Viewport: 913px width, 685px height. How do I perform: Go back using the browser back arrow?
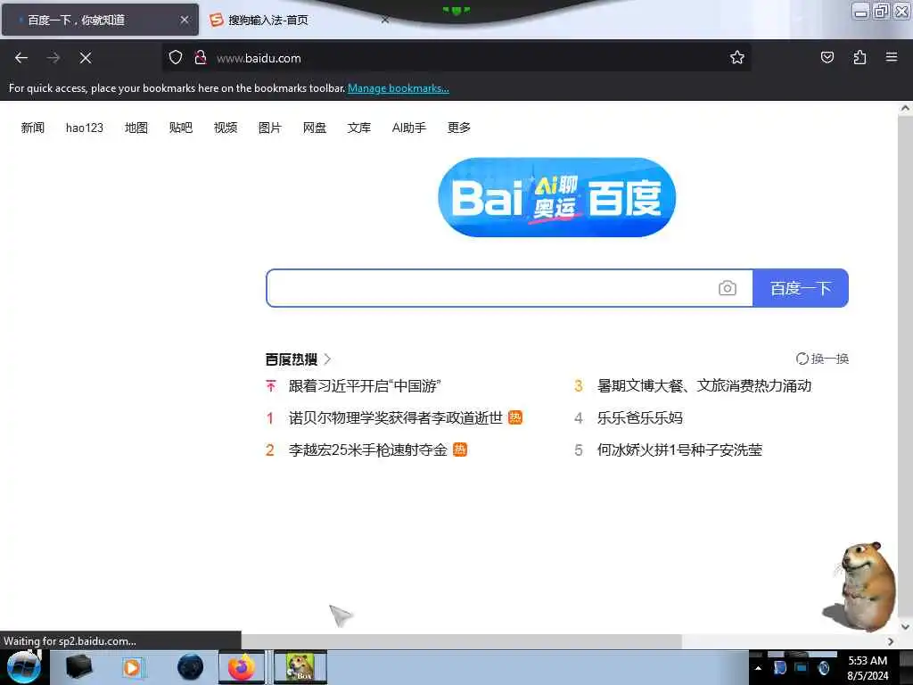(21, 58)
